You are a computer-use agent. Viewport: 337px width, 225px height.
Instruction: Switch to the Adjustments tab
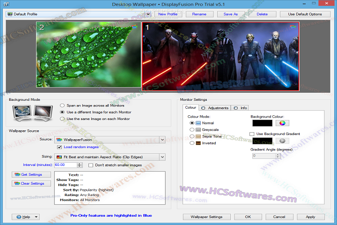pyautogui.click(x=215, y=108)
